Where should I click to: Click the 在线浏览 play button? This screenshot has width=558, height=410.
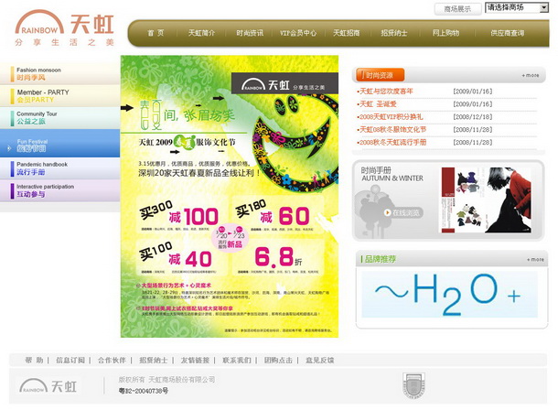point(402,213)
